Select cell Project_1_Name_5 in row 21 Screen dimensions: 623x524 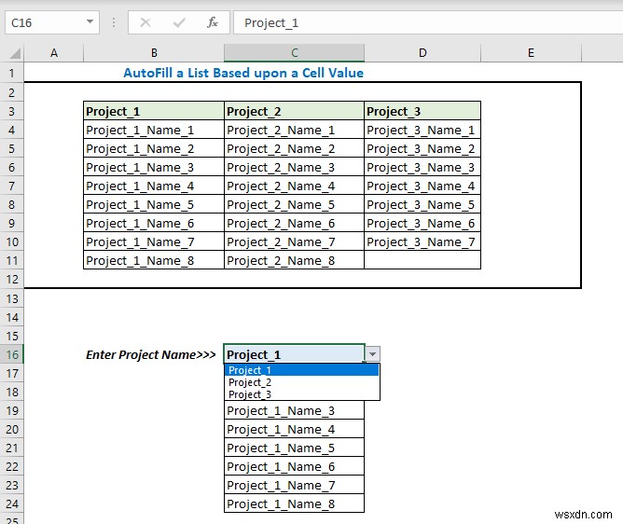[x=294, y=448]
